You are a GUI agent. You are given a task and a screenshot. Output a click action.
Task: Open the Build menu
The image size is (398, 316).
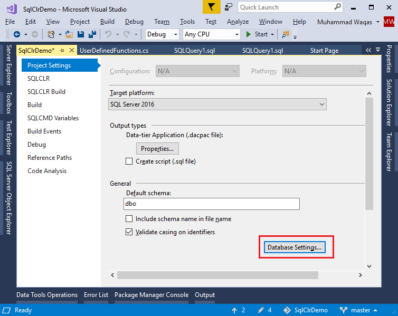[107, 22]
